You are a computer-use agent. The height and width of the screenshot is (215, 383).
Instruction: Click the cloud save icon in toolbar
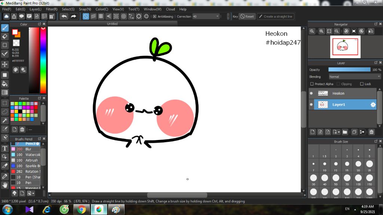coord(6,16)
